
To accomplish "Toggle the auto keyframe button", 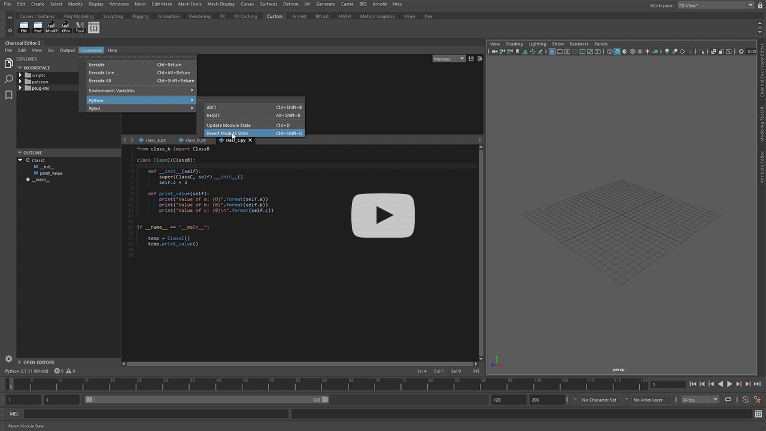I will [745, 399].
